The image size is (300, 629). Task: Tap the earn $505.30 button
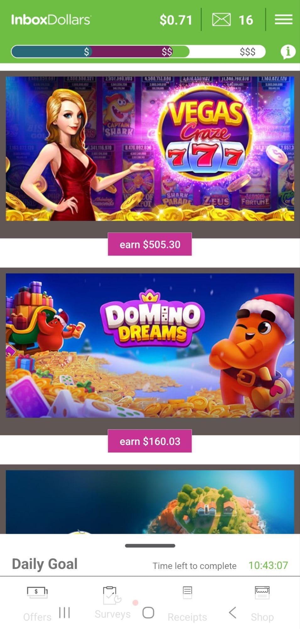point(150,244)
